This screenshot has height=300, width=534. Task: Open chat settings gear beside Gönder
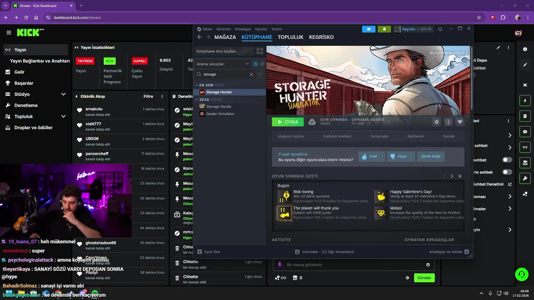408,278
